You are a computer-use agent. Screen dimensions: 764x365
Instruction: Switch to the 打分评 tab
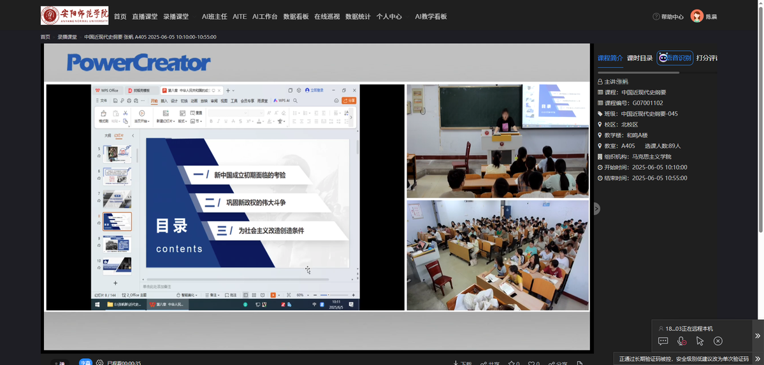coord(707,59)
